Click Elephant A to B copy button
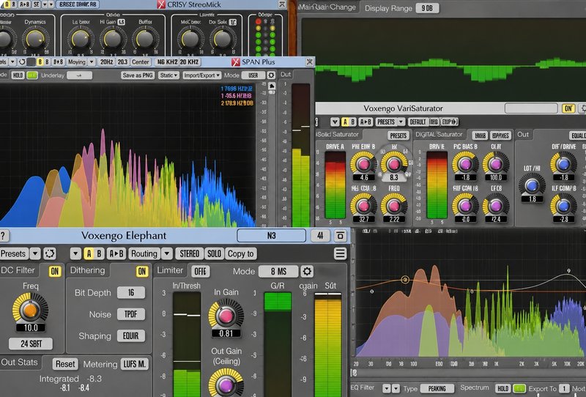 116,254
